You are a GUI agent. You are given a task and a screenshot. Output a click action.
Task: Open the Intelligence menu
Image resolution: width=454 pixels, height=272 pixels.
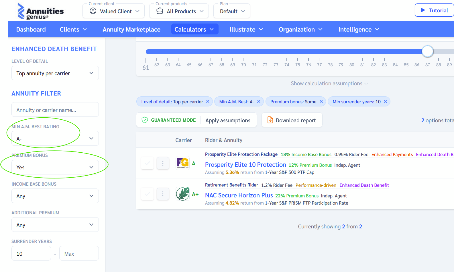point(359,29)
